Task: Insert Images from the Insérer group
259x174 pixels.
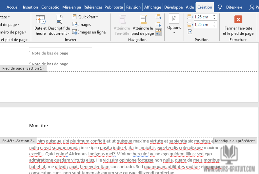Action: [x=81, y=25]
